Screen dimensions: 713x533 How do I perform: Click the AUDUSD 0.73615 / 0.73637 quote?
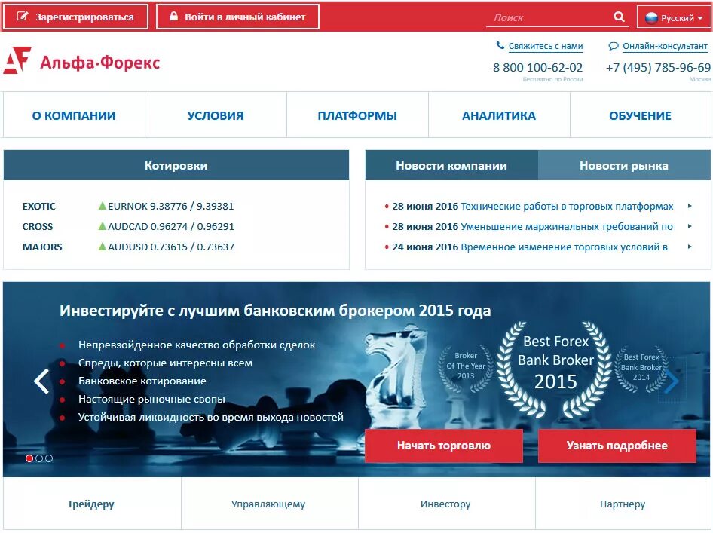pos(171,247)
